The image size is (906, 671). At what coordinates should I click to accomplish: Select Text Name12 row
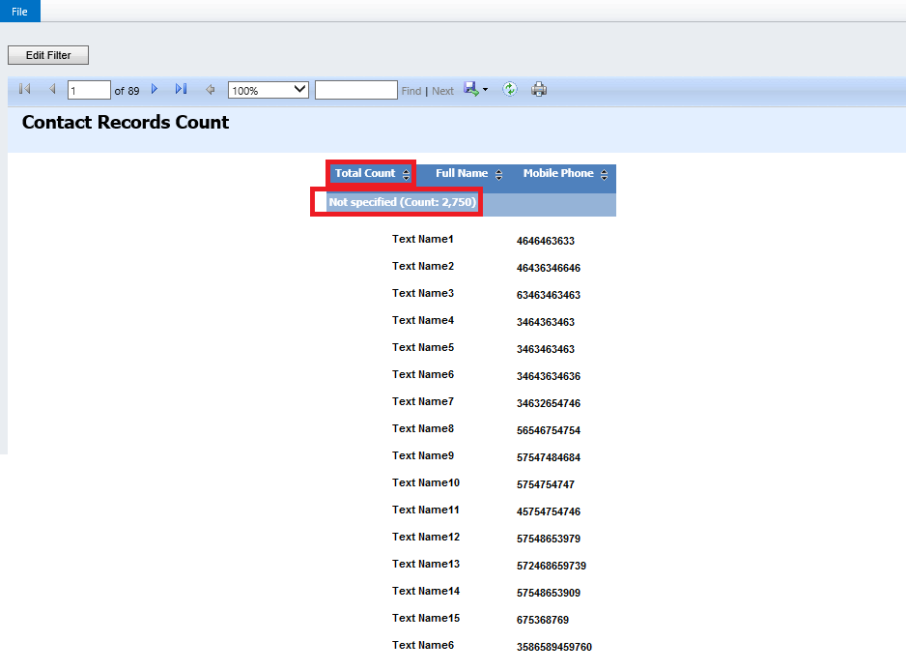[x=426, y=537]
